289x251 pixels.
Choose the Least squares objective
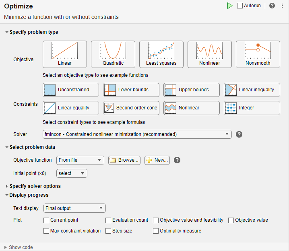tap(161, 54)
